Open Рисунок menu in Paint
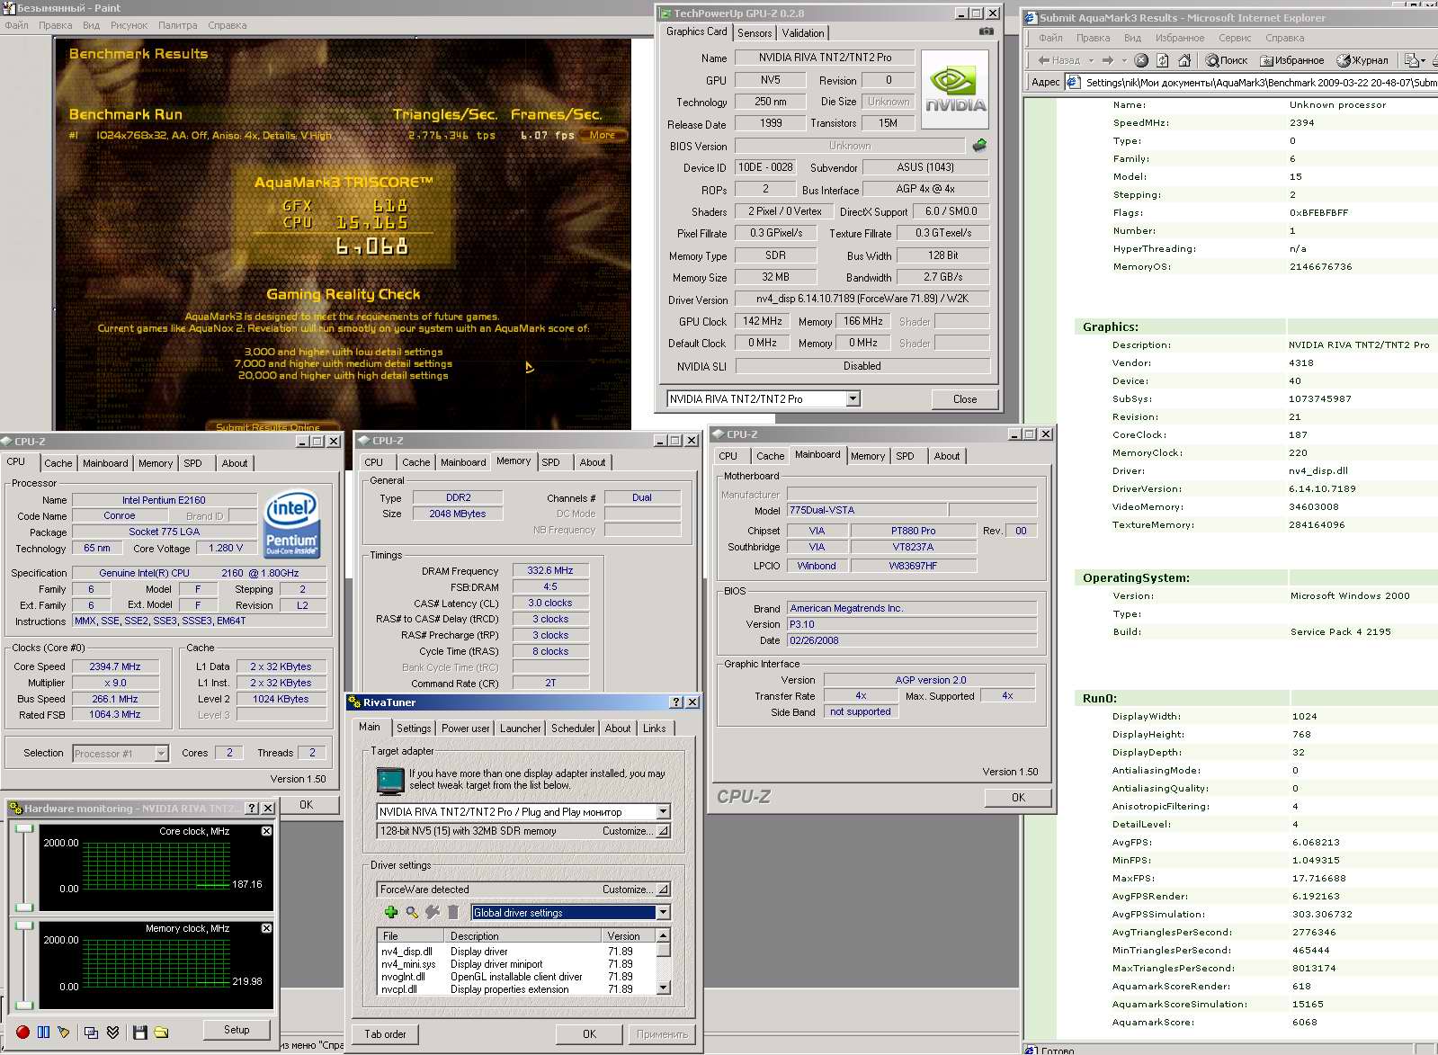This screenshot has width=1438, height=1055. coord(129,25)
